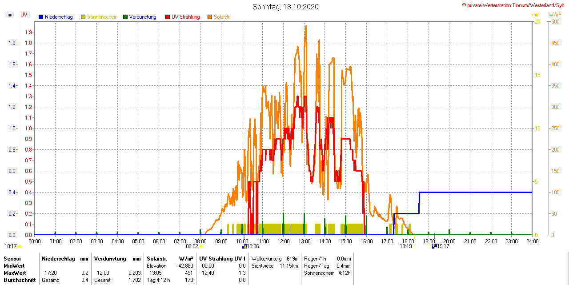Click the UV max time 12:40
This screenshot has width=569, height=285.
pos(208,273)
